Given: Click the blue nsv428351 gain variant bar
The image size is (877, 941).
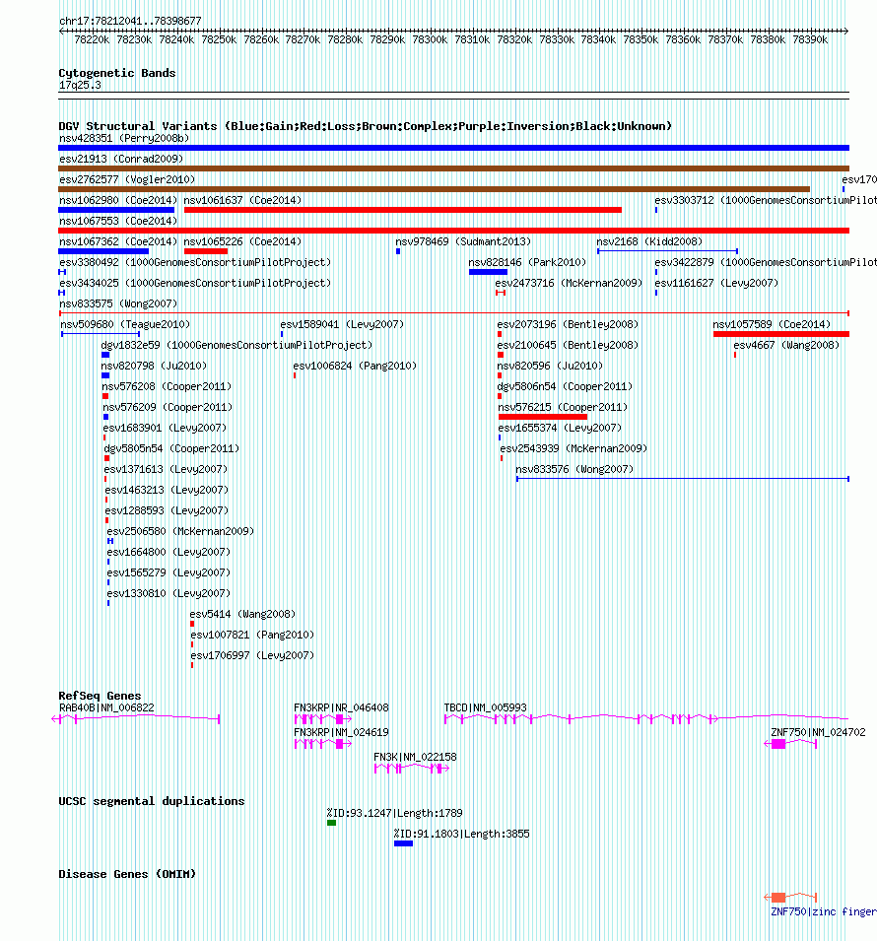Looking at the screenshot, I should (x=454, y=148).
